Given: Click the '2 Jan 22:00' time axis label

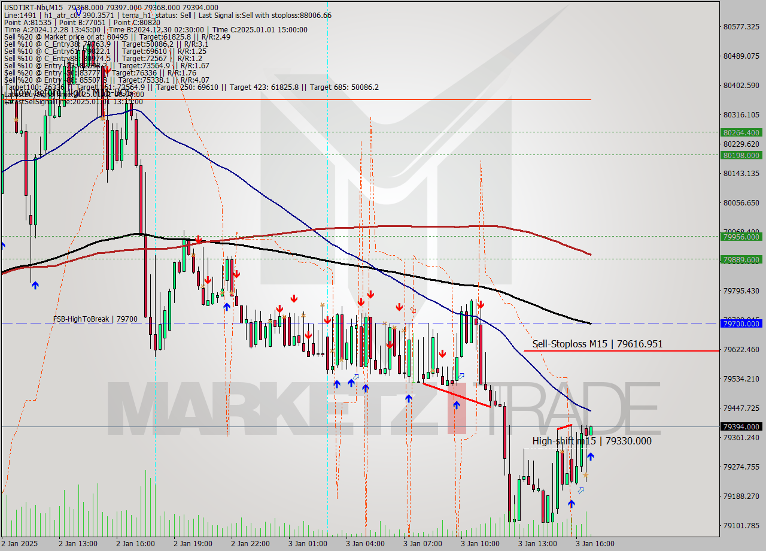Looking at the screenshot, I should [250, 544].
